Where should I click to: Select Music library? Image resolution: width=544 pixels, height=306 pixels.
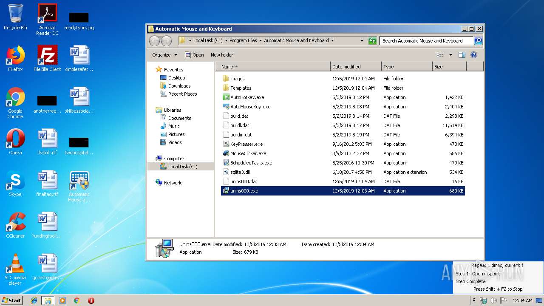(174, 126)
